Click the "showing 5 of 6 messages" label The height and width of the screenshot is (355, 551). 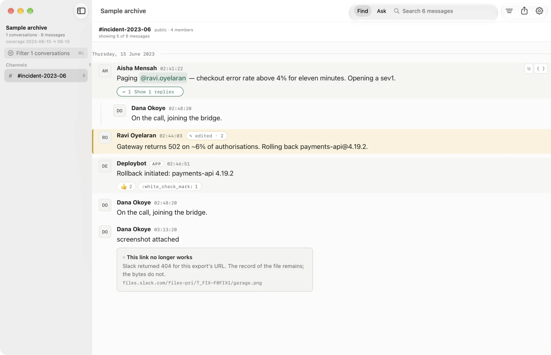pyautogui.click(x=124, y=36)
